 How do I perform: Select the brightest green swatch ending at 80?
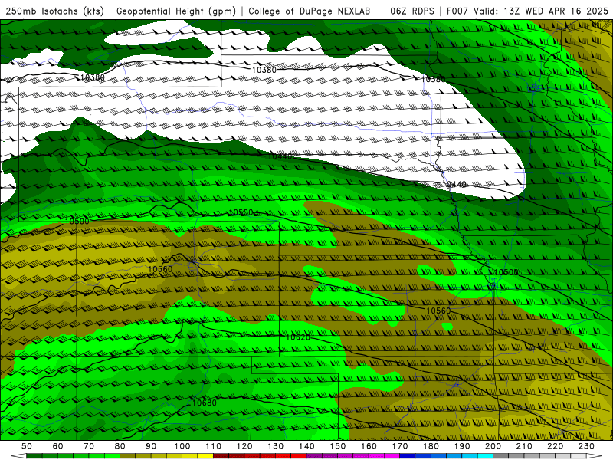(112, 455)
